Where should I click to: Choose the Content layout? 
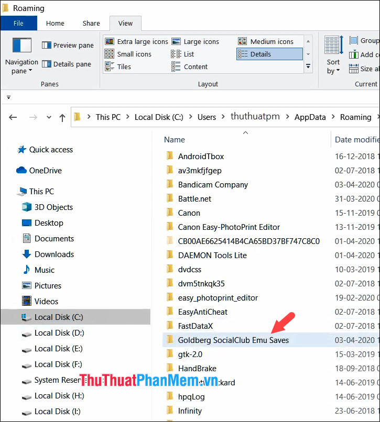coord(189,66)
